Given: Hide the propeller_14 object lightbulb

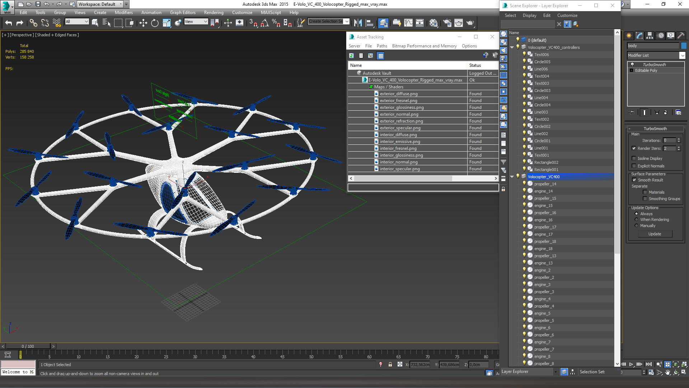Looking at the screenshot, I should [524, 184].
